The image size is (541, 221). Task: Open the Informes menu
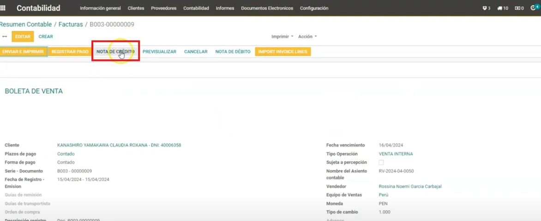pos(225,8)
